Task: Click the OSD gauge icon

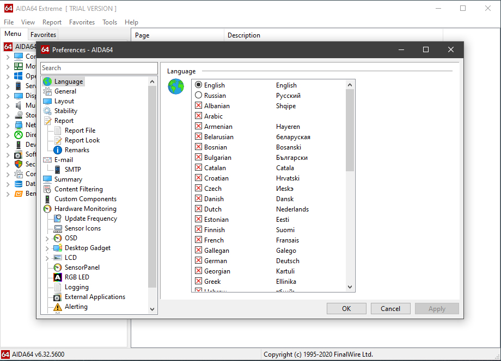Action: (58, 238)
